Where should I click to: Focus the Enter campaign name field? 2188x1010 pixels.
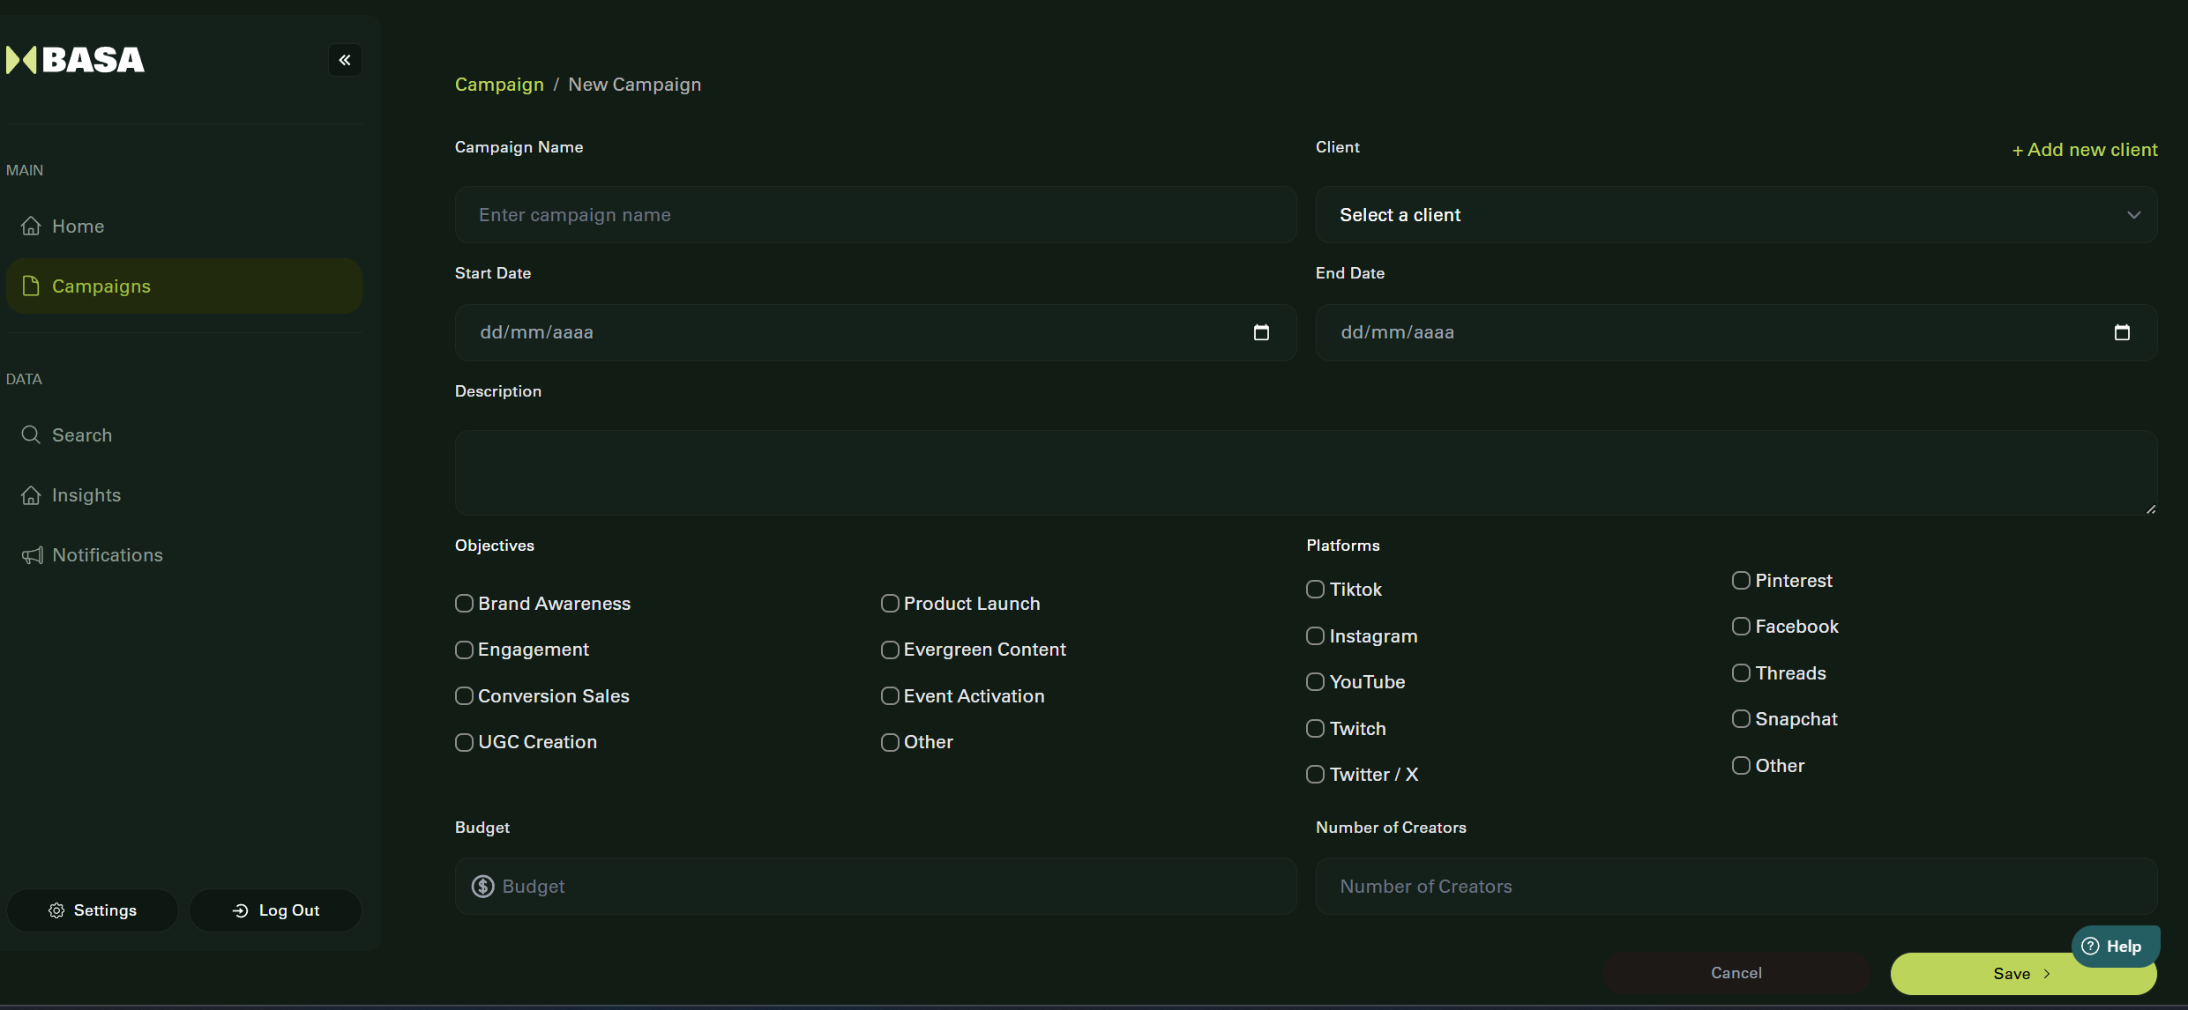point(875,215)
